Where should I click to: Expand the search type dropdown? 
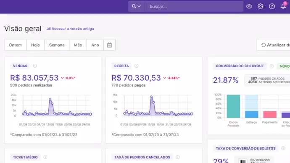pyautogui.click(x=136, y=6)
